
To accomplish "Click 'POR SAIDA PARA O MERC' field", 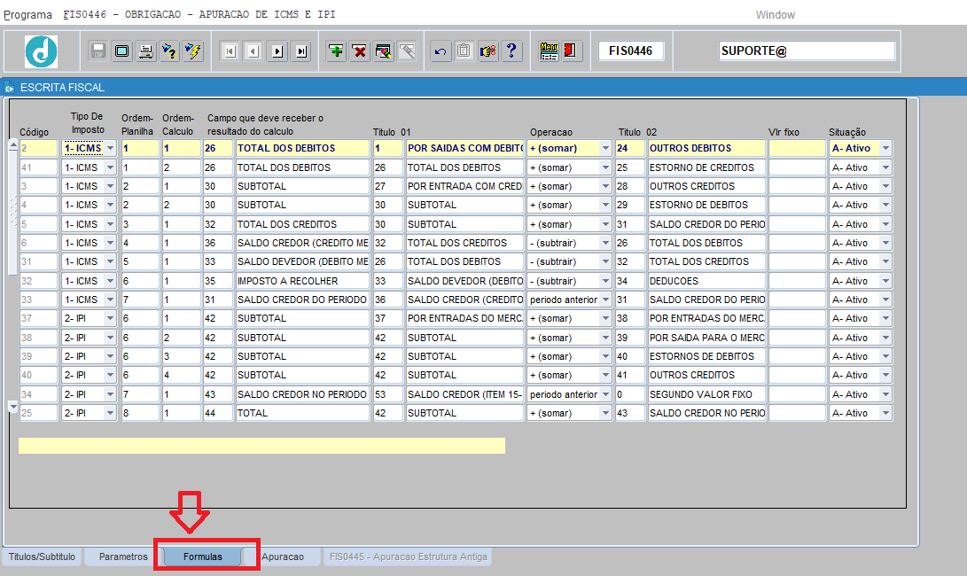I will (706, 338).
